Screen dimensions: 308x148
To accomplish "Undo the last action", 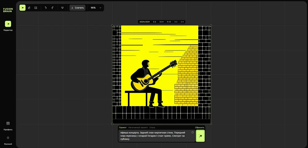I will pyautogui.click(x=46, y=8).
